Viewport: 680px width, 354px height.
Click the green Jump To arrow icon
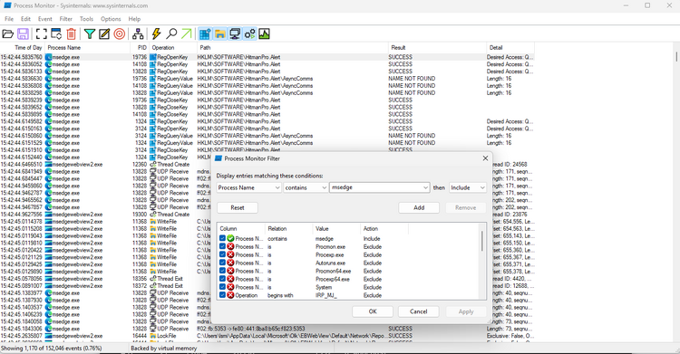[x=187, y=33]
